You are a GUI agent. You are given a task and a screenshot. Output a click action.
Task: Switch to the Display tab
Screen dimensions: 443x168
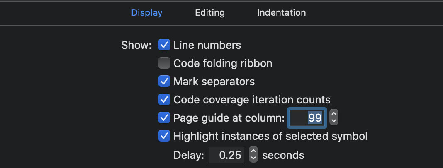click(147, 12)
